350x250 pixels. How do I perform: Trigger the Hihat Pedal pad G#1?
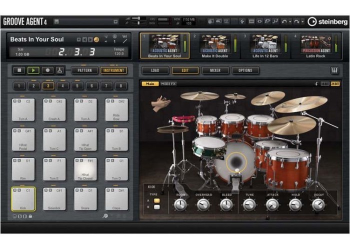(x=23, y=139)
